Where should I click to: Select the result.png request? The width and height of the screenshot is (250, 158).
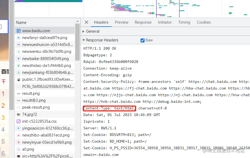[45, 93]
